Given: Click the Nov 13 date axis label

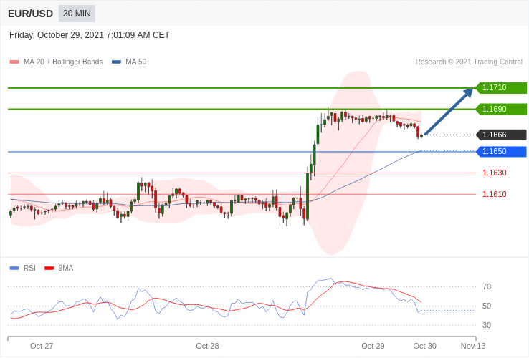Looking at the screenshot, I should pyautogui.click(x=473, y=347).
